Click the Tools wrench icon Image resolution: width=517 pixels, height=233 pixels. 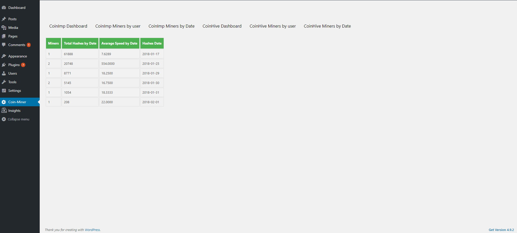click(4, 82)
